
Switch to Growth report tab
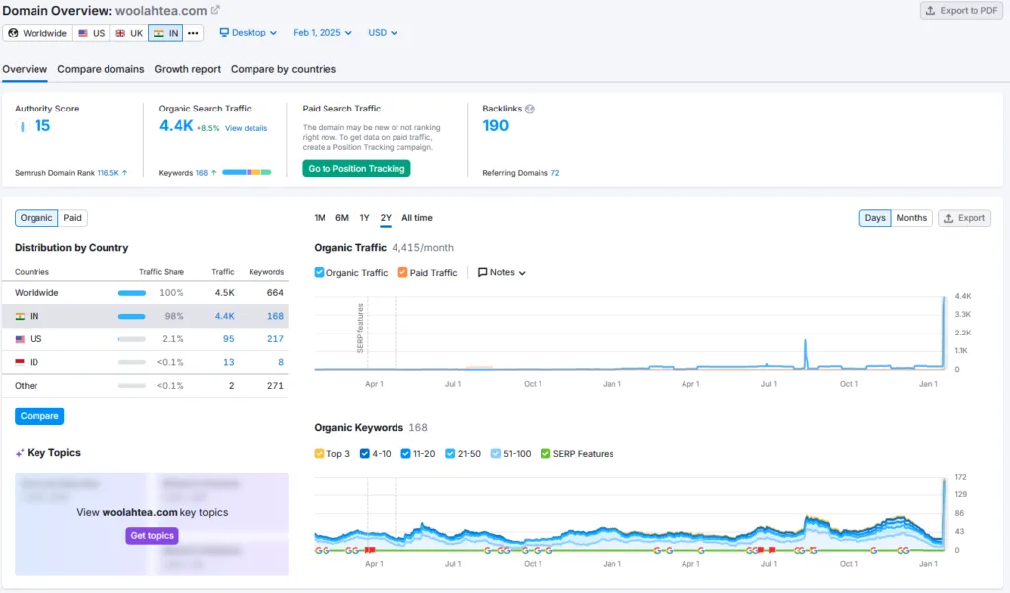[x=187, y=69]
